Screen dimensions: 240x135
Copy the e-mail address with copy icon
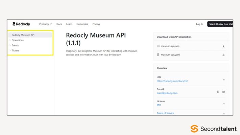tap(218, 92)
